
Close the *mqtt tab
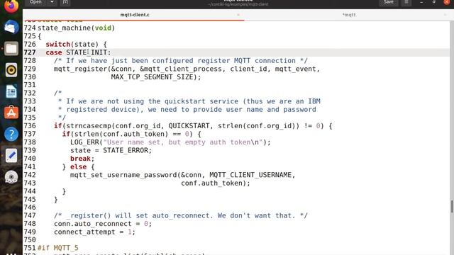pos(445,15)
